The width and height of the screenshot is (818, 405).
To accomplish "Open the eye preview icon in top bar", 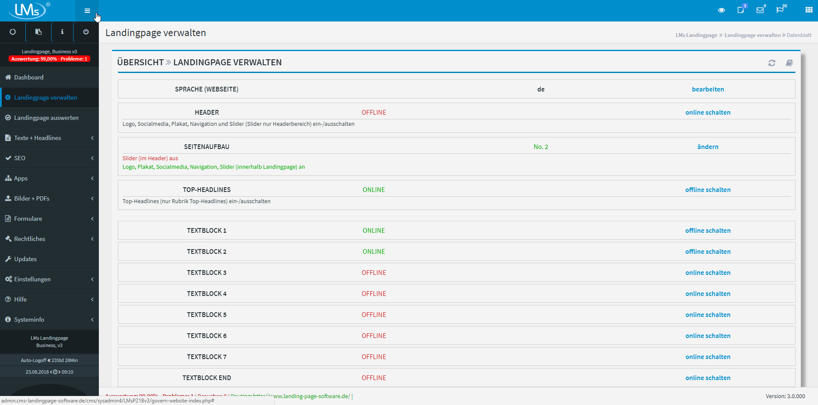I will [x=721, y=10].
